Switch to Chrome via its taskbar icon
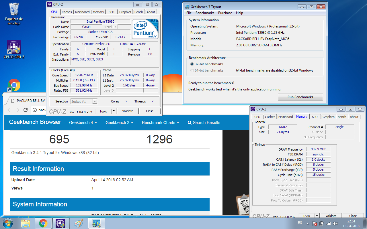367x229 pixels. pyautogui.click(x=43, y=223)
